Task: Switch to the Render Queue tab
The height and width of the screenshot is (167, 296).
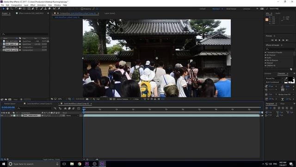Action: (x=10, y=103)
